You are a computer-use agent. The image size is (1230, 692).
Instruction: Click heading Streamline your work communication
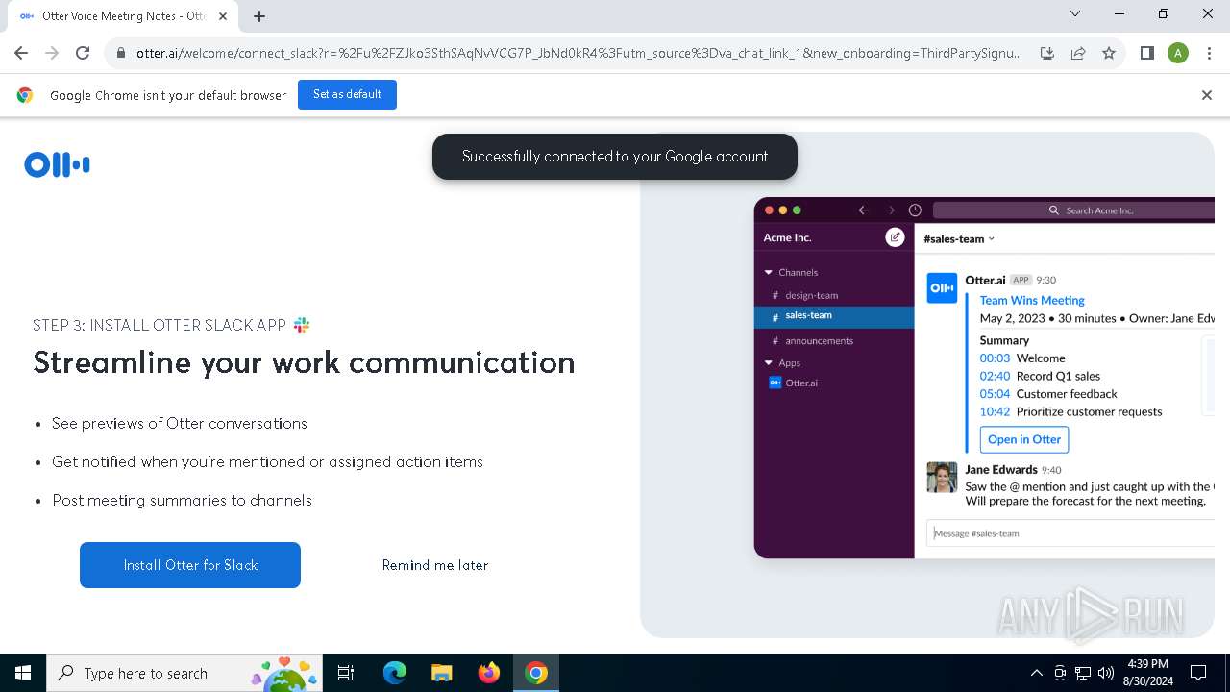tap(304, 362)
